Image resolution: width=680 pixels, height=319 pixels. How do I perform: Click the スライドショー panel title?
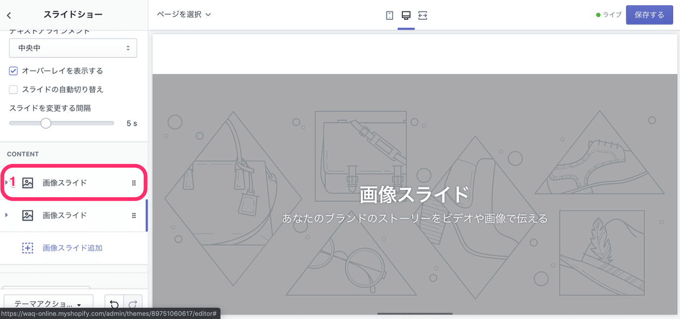tap(73, 15)
